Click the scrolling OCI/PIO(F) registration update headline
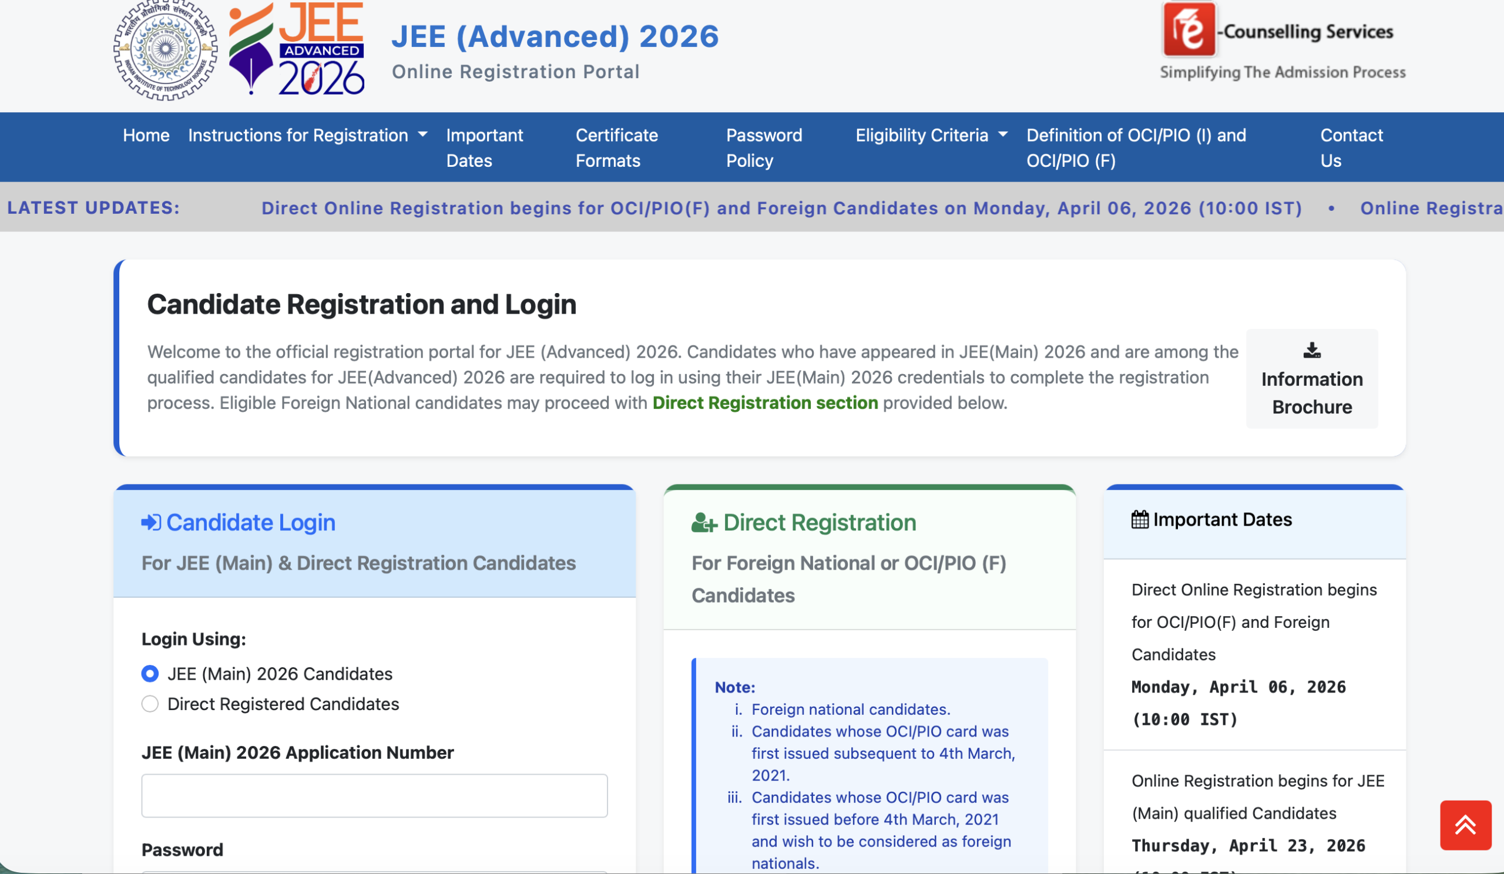This screenshot has height=874, width=1504. click(781, 208)
